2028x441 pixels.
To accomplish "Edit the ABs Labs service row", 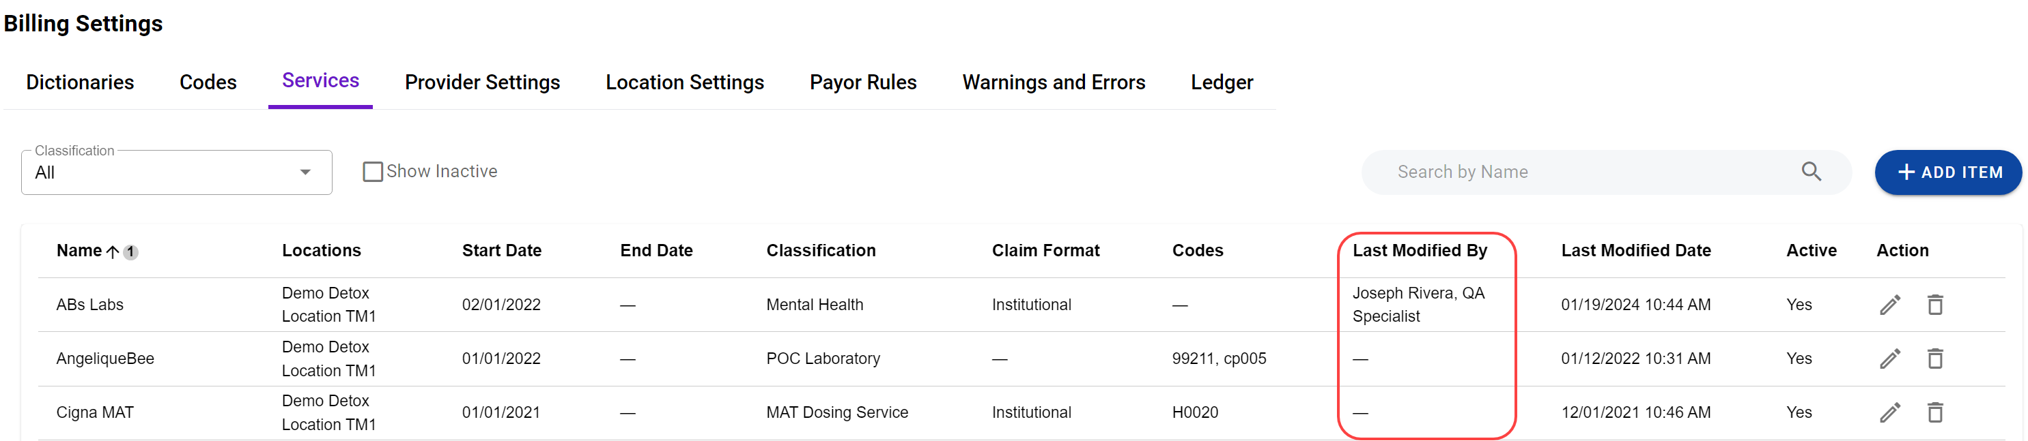I will [x=1889, y=305].
